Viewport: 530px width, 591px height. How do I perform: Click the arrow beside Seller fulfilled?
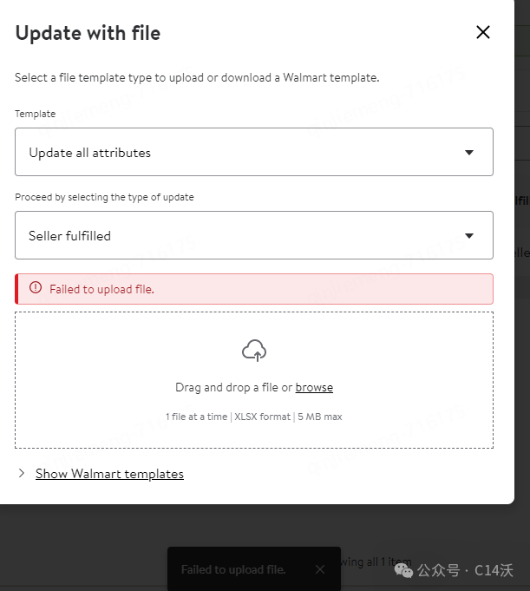click(469, 235)
